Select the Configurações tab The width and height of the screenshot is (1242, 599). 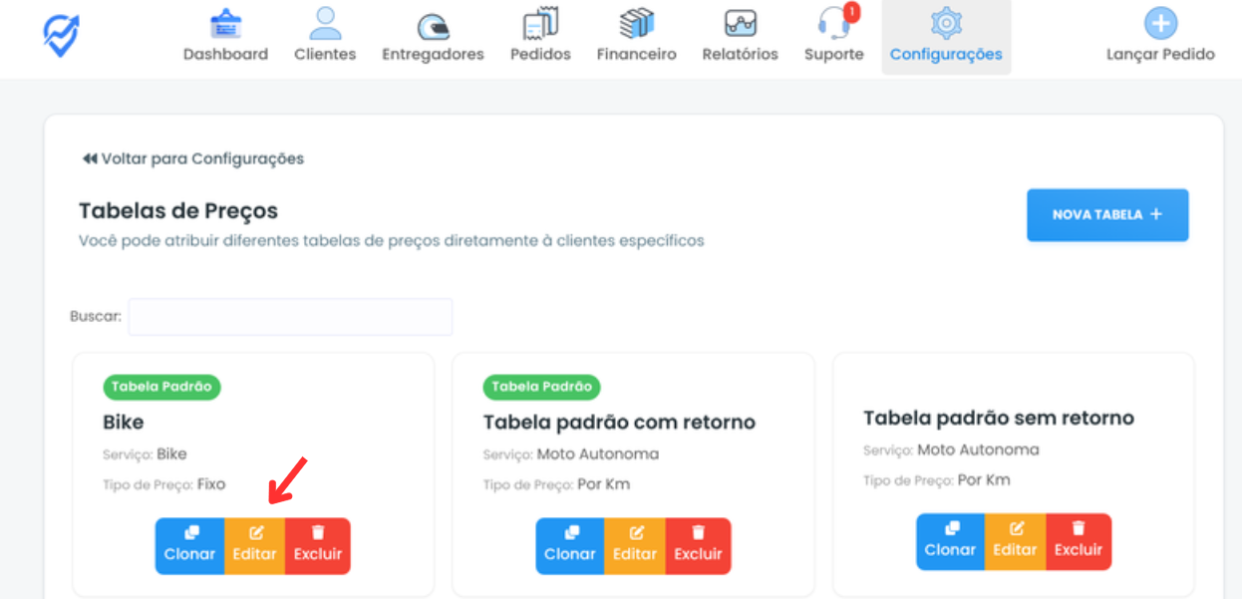click(946, 37)
